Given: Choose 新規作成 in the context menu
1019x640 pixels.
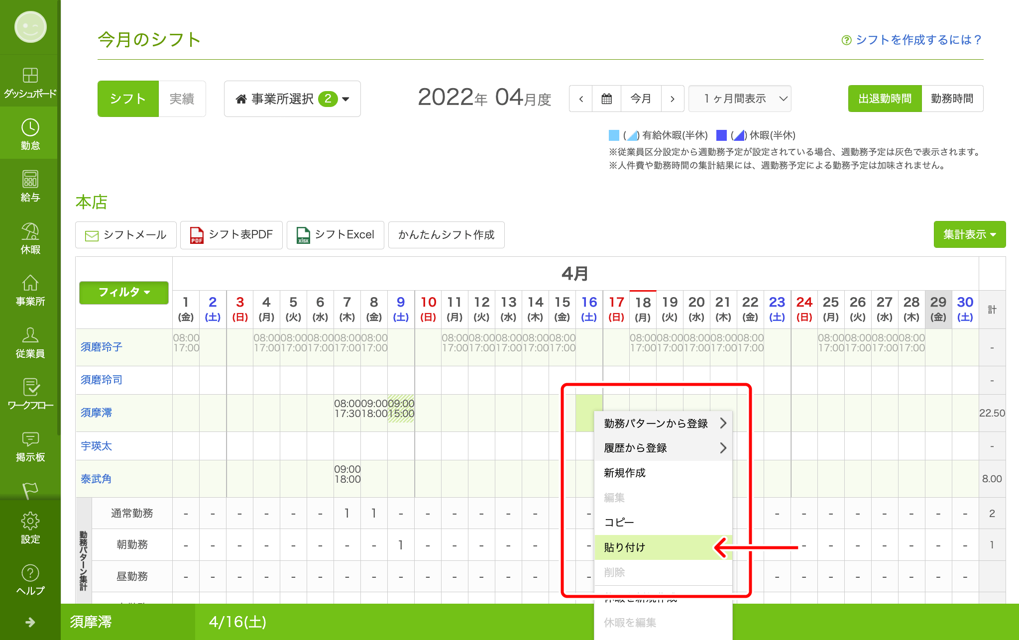Looking at the screenshot, I should coord(663,473).
